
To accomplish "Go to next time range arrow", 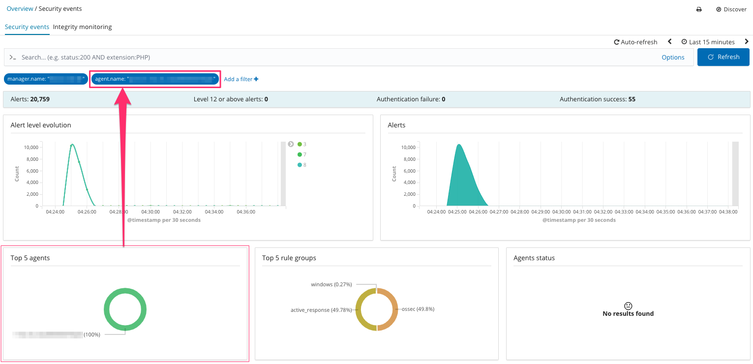I will (x=747, y=42).
